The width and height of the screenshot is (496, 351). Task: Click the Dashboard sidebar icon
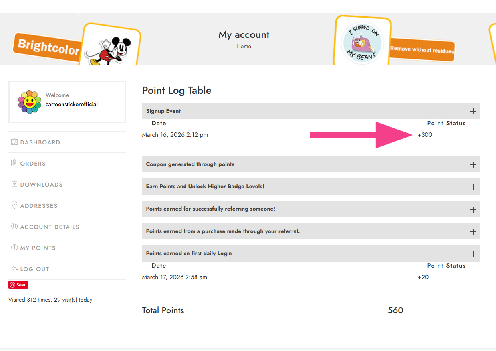[14, 142]
